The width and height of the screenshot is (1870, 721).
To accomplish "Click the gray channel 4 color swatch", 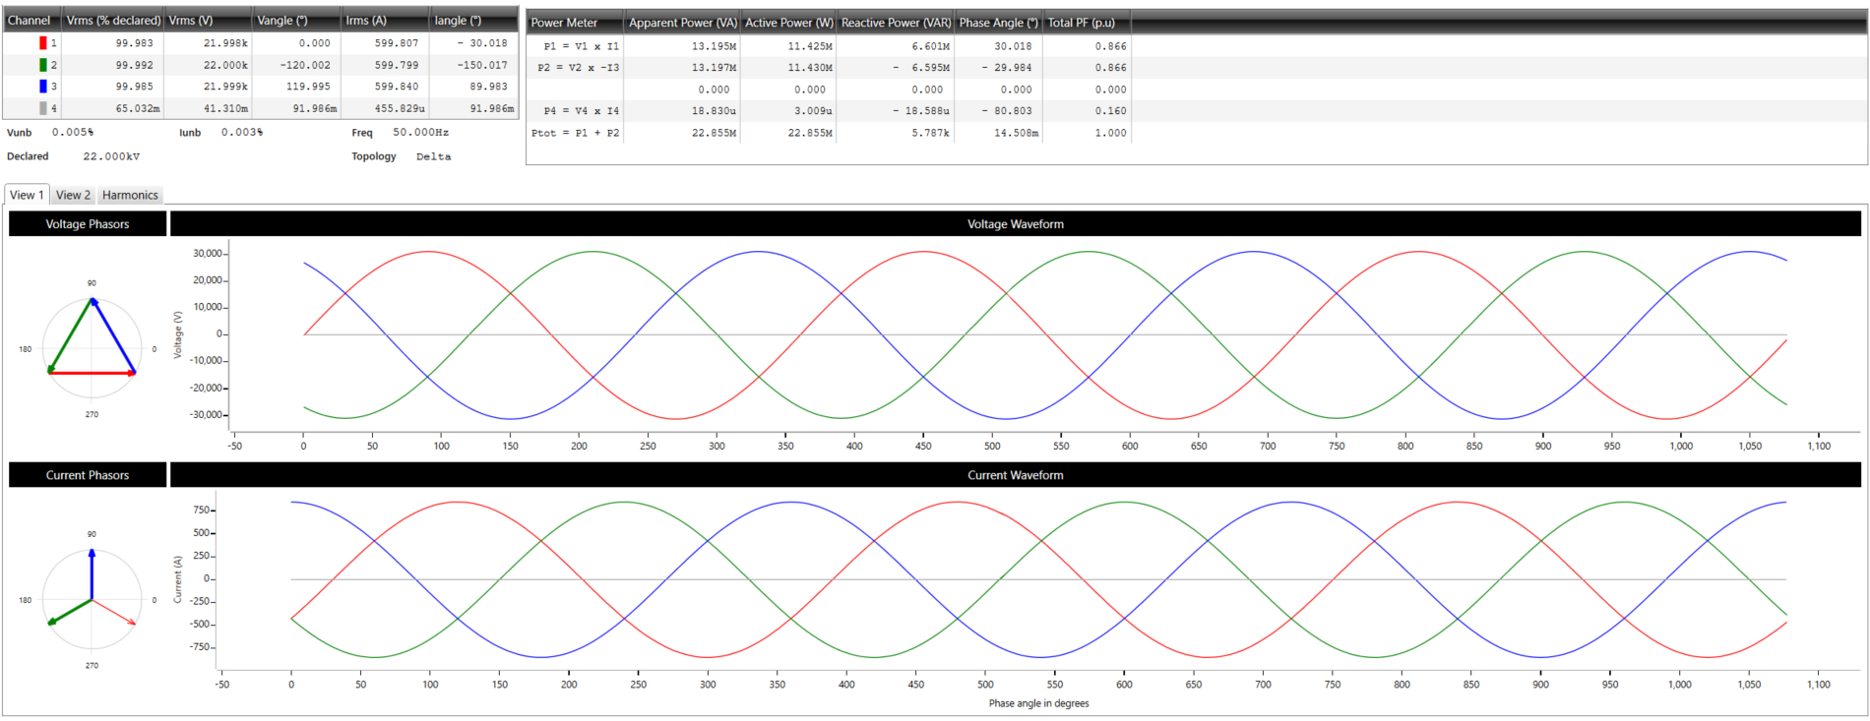I will (x=42, y=108).
